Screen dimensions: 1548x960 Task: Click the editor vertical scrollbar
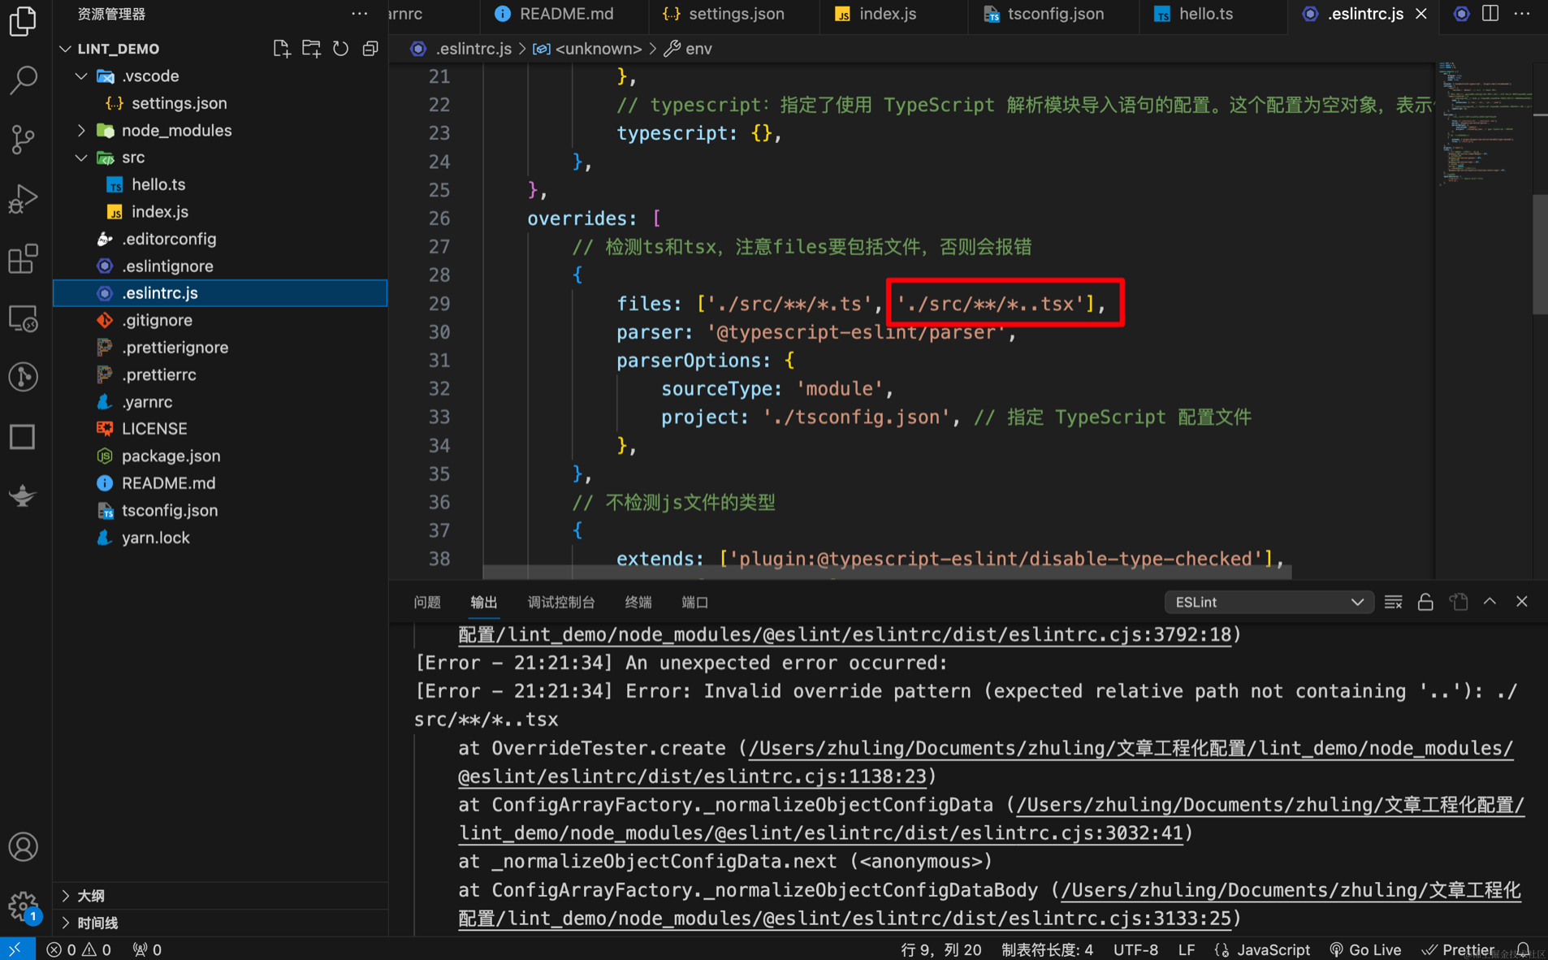pyautogui.click(x=1540, y=254)
